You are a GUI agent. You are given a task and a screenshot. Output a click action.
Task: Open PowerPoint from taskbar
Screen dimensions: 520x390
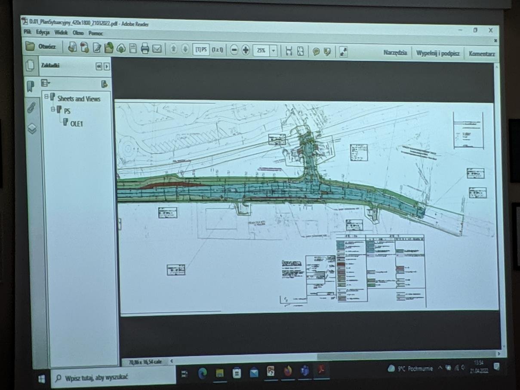tap(271, 371)
